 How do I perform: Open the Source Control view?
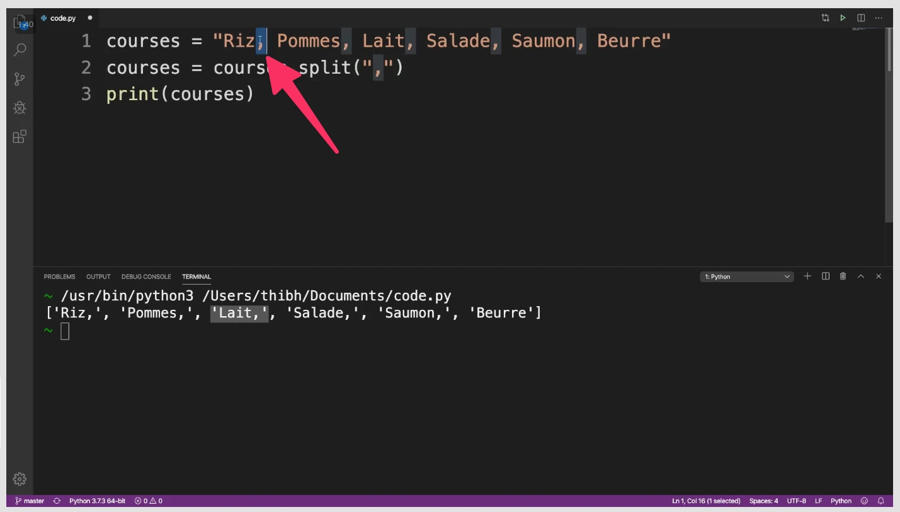point(20,79)
